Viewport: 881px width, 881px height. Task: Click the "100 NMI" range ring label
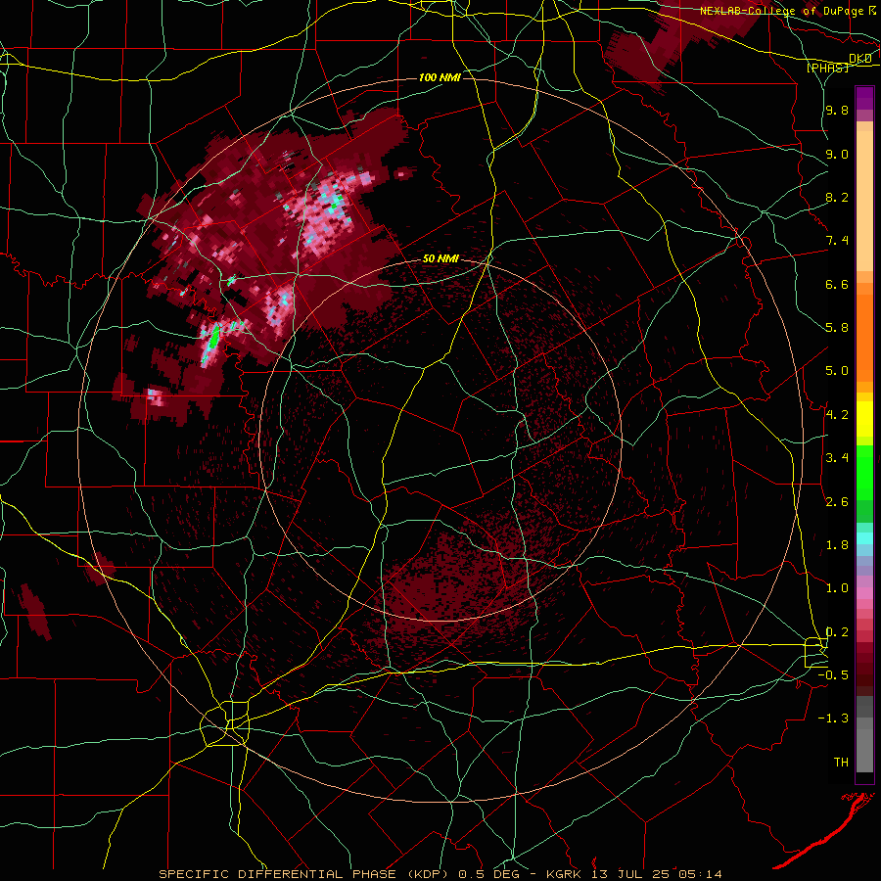coord(440,77)
